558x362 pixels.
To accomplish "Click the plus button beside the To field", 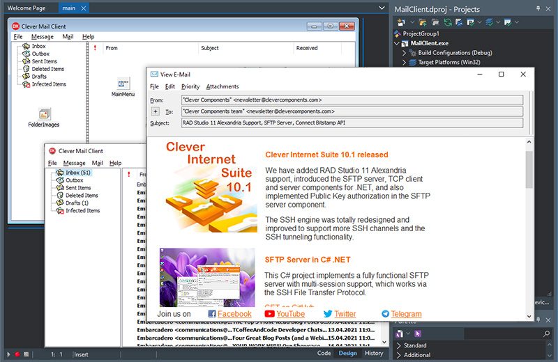I will pyautogui.click(x=155, y=111).
